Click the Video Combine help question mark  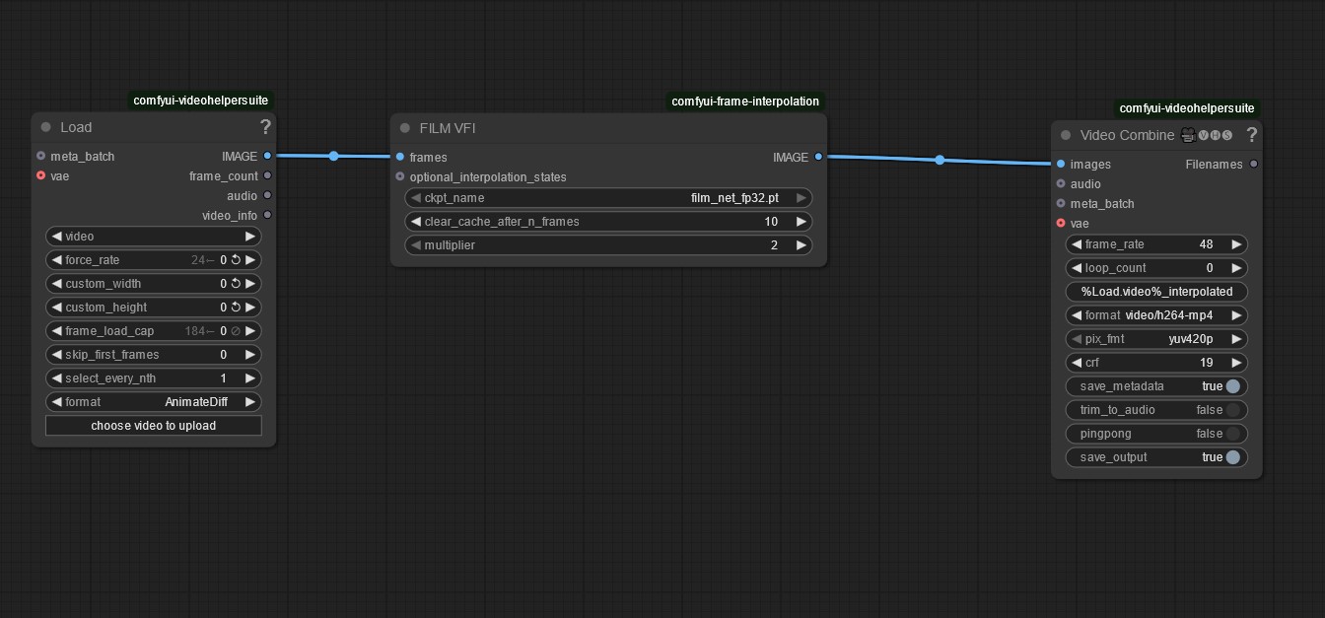(x=1251, y=135)
